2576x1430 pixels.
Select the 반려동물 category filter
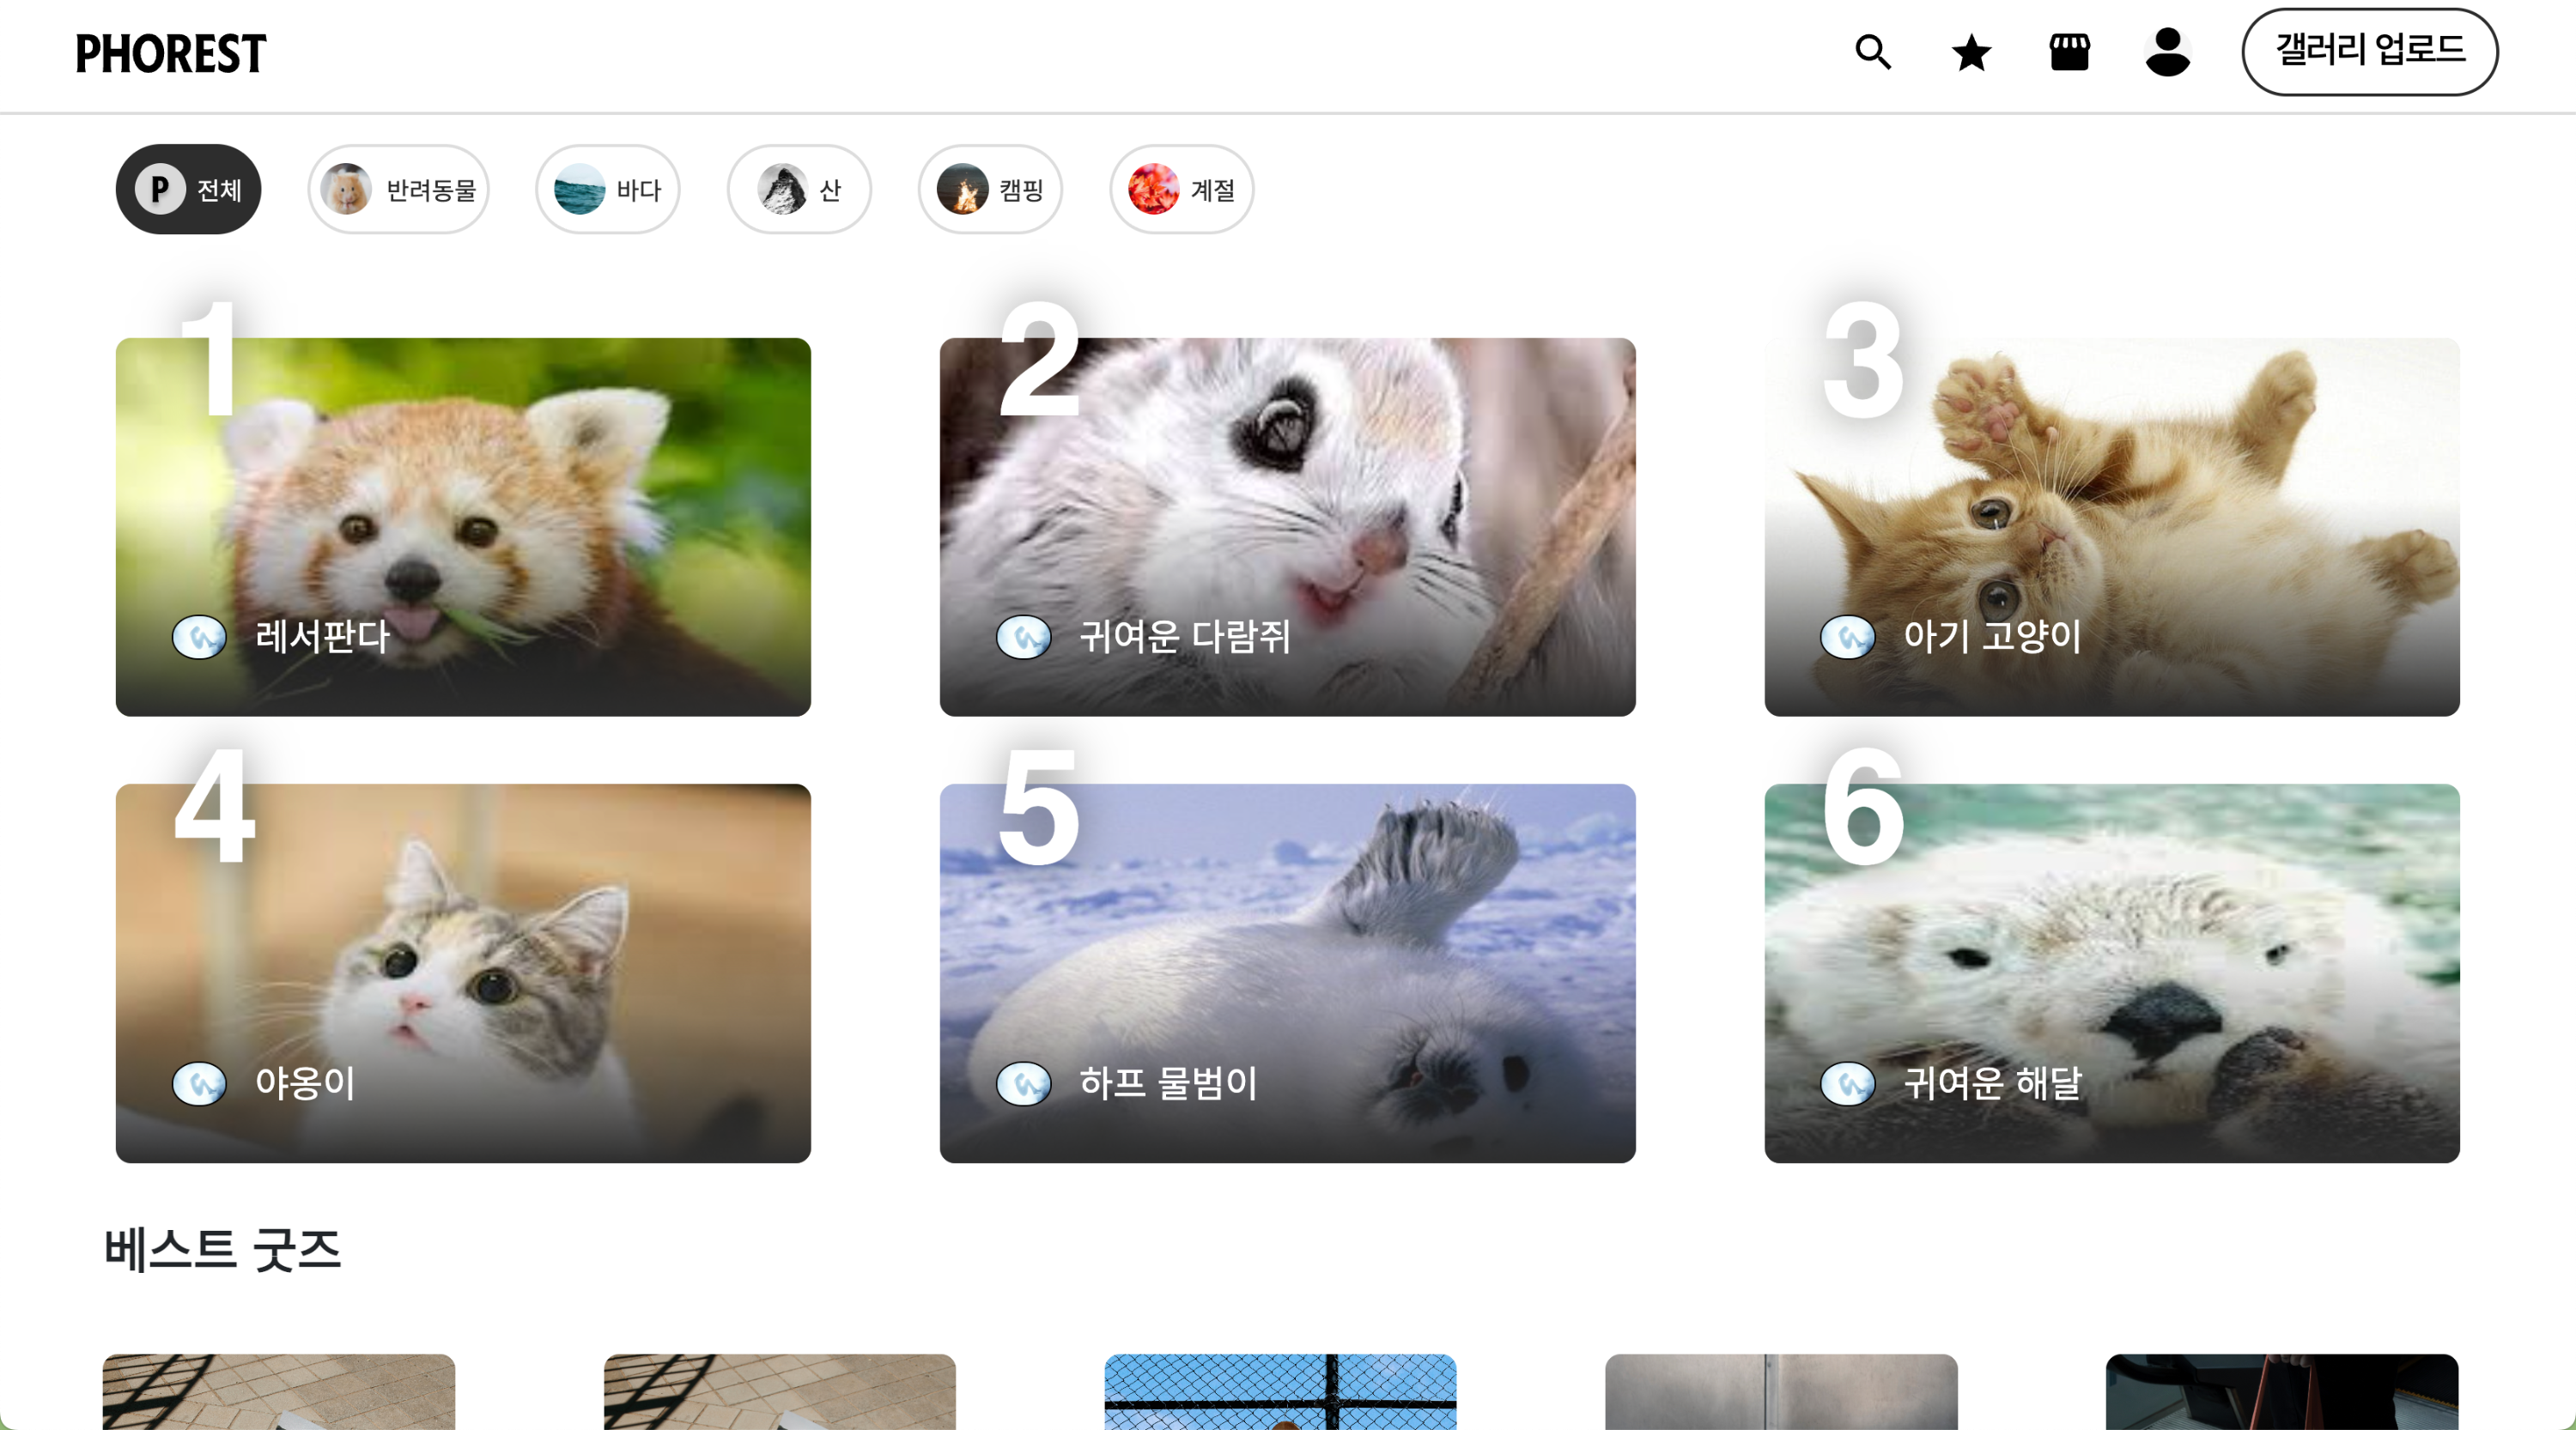pos(398,189)
